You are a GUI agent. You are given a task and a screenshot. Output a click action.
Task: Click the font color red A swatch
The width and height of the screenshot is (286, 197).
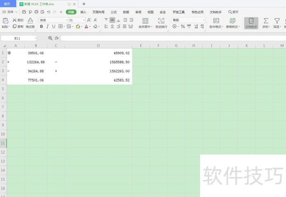[x=86, y=26]
